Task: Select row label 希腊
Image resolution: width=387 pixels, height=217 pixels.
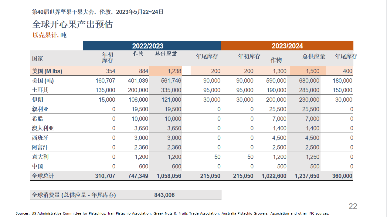Action: coord(38,119)
